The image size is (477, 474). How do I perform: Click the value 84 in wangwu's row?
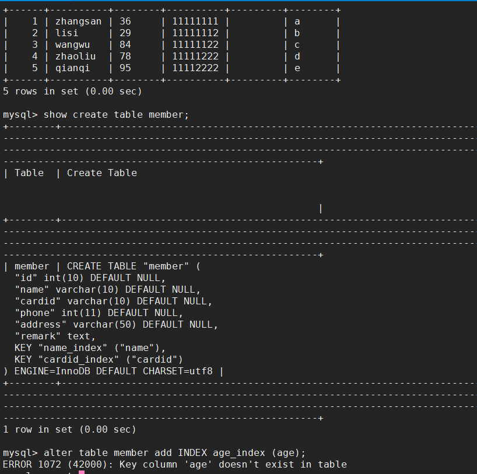(125, 45)
